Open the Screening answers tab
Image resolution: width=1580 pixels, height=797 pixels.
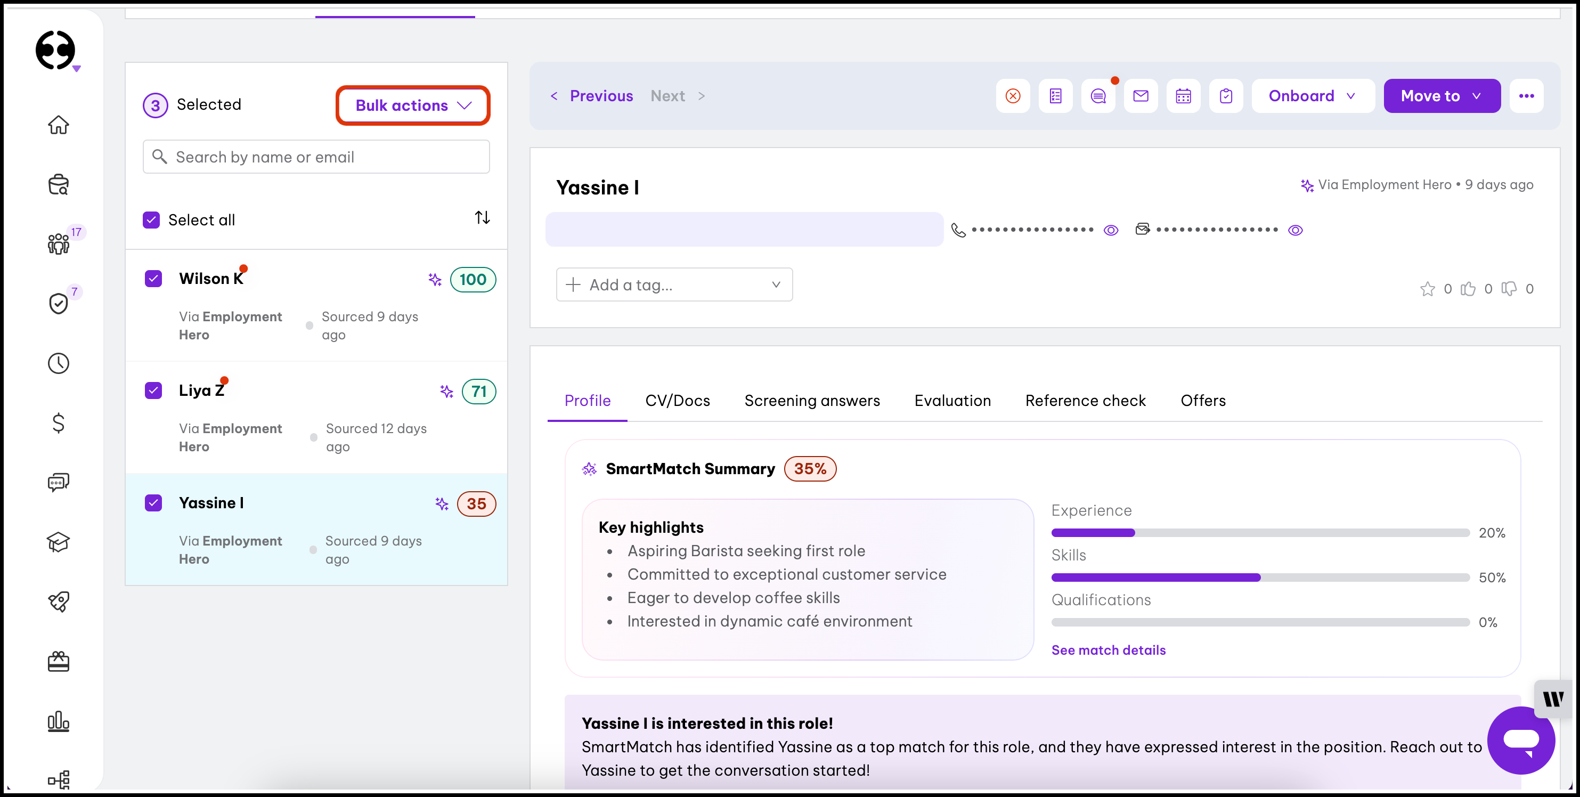tap(811, 401)
